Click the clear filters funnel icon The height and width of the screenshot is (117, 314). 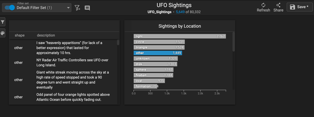pyautogui.click(x=77, y=8)
